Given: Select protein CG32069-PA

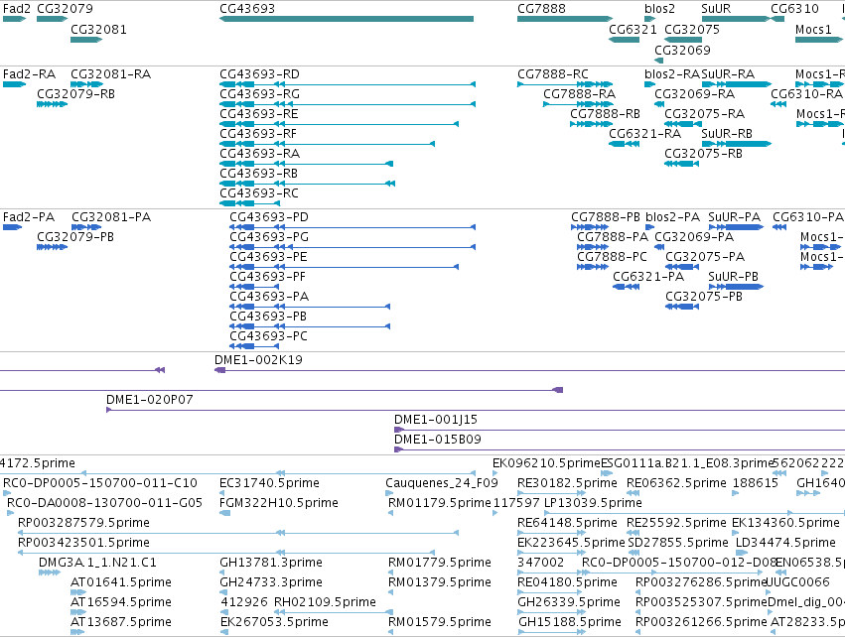Looking at the screenshot, I should click(x=659, y=247).
